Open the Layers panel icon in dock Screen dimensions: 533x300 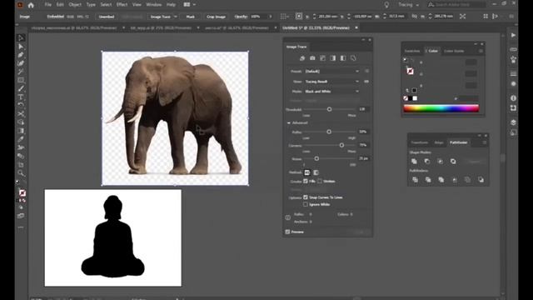point(513,122)
